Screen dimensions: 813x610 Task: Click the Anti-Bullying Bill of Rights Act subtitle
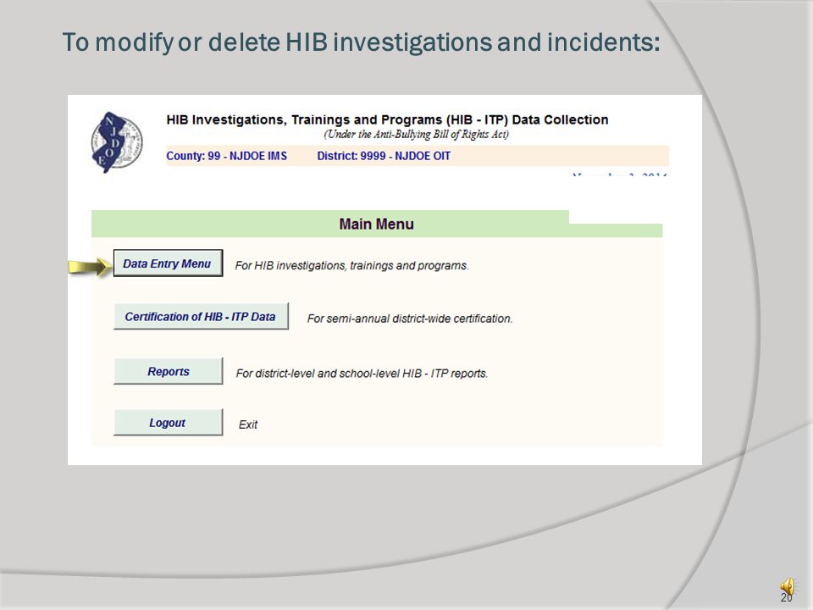417,135
